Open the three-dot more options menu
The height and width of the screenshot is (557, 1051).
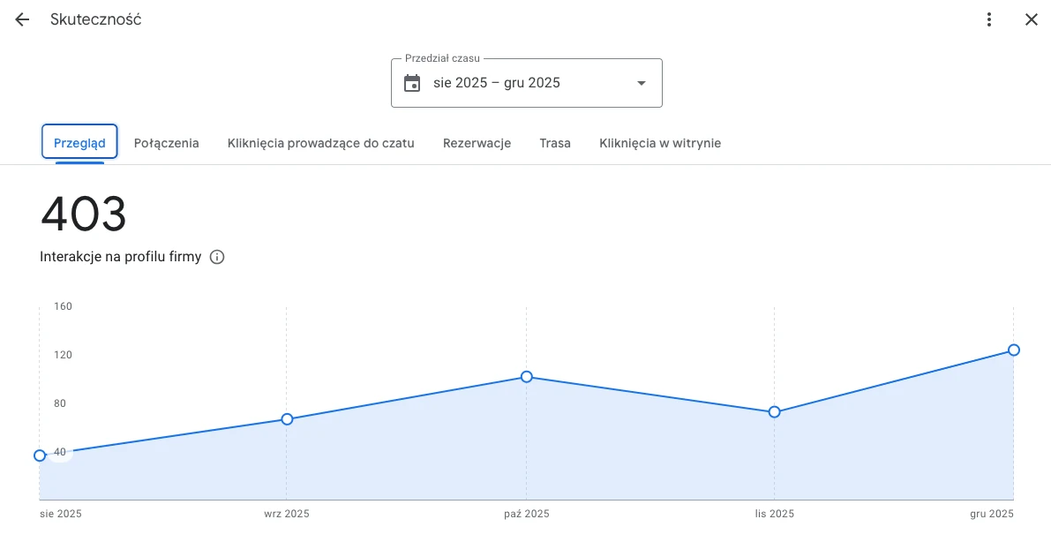[x=989, y=19]
